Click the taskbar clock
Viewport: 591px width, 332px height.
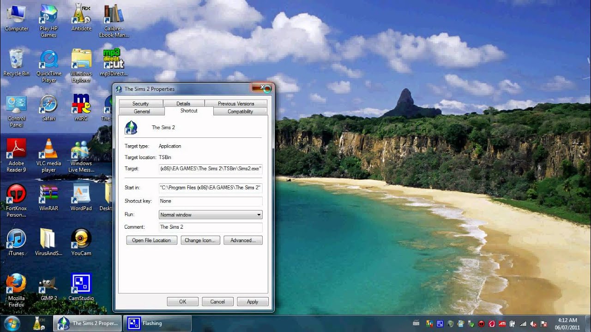click(567, 323)
